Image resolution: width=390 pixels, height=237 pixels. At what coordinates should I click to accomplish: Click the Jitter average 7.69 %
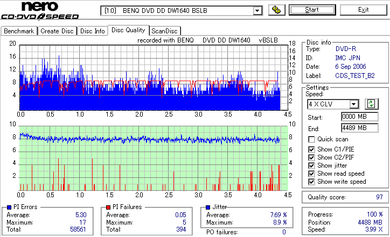278,214
